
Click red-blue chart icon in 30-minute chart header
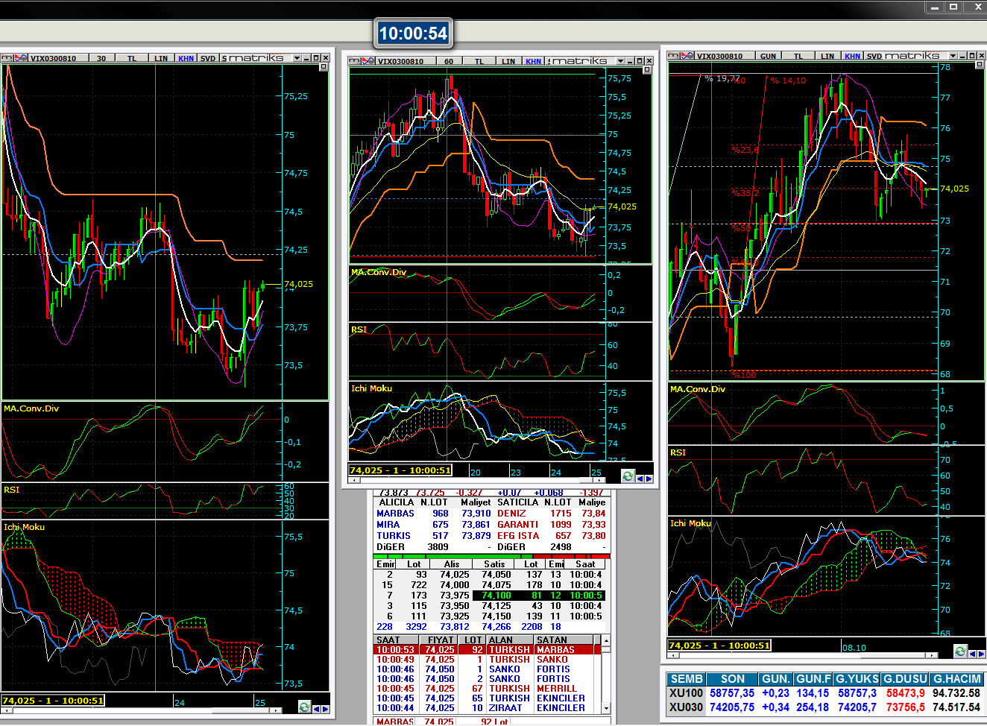tap(21, 58)
